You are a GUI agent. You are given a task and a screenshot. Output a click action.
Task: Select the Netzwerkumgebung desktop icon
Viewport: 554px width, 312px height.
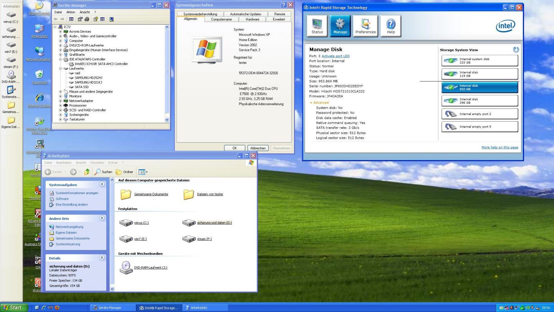click(39, 54)
